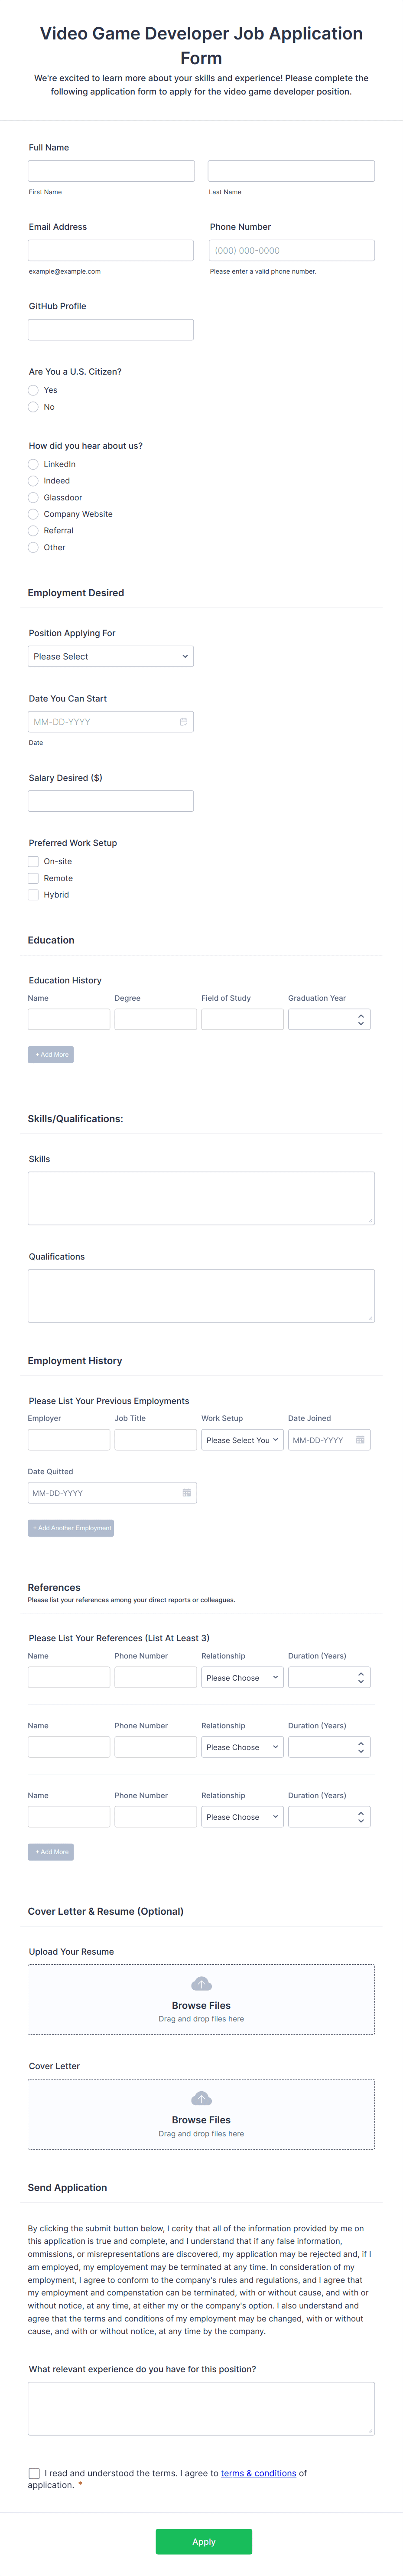Click the Salary Desired input field
The width and height of the screenshot is (403, 2576).
pos(110,800)
